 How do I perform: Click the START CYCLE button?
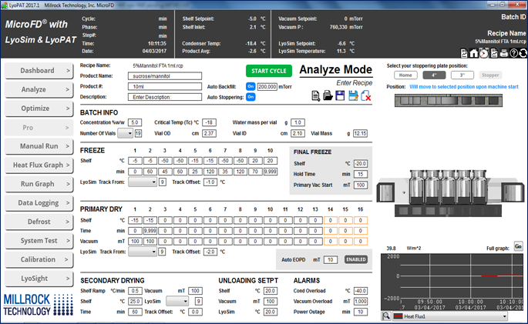click(269, 71)
